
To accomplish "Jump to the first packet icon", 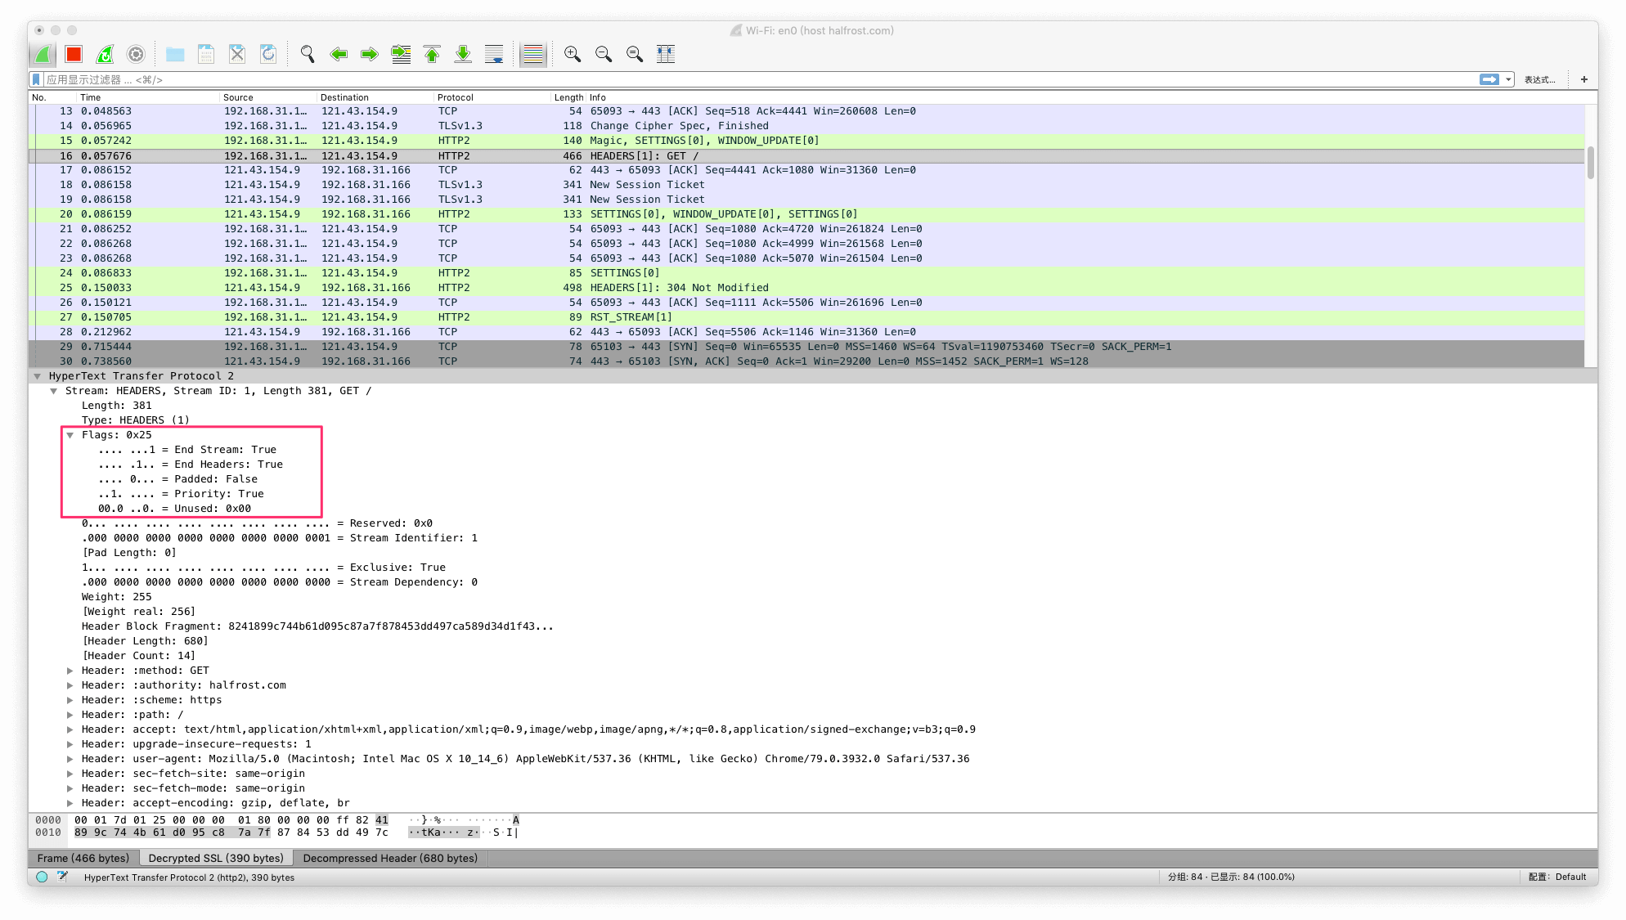I will 432,54.
